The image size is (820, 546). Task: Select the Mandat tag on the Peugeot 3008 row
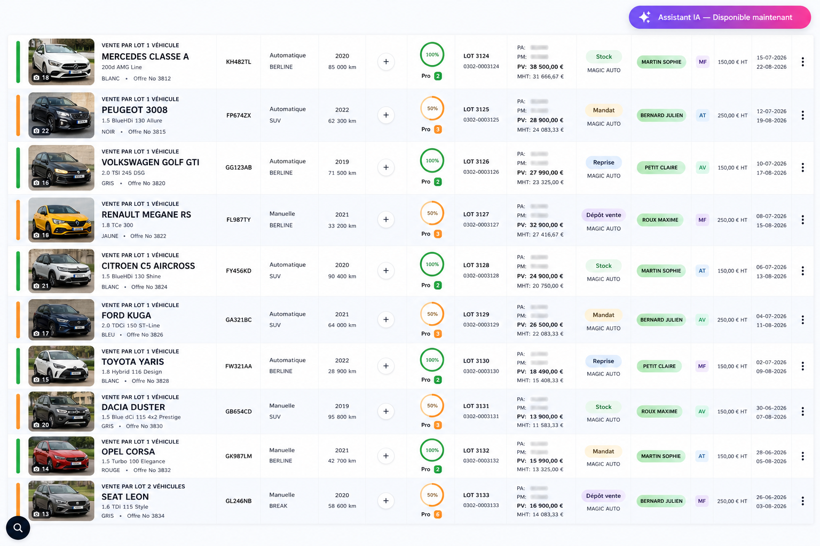pyautogui.click(x=604, y=110)
